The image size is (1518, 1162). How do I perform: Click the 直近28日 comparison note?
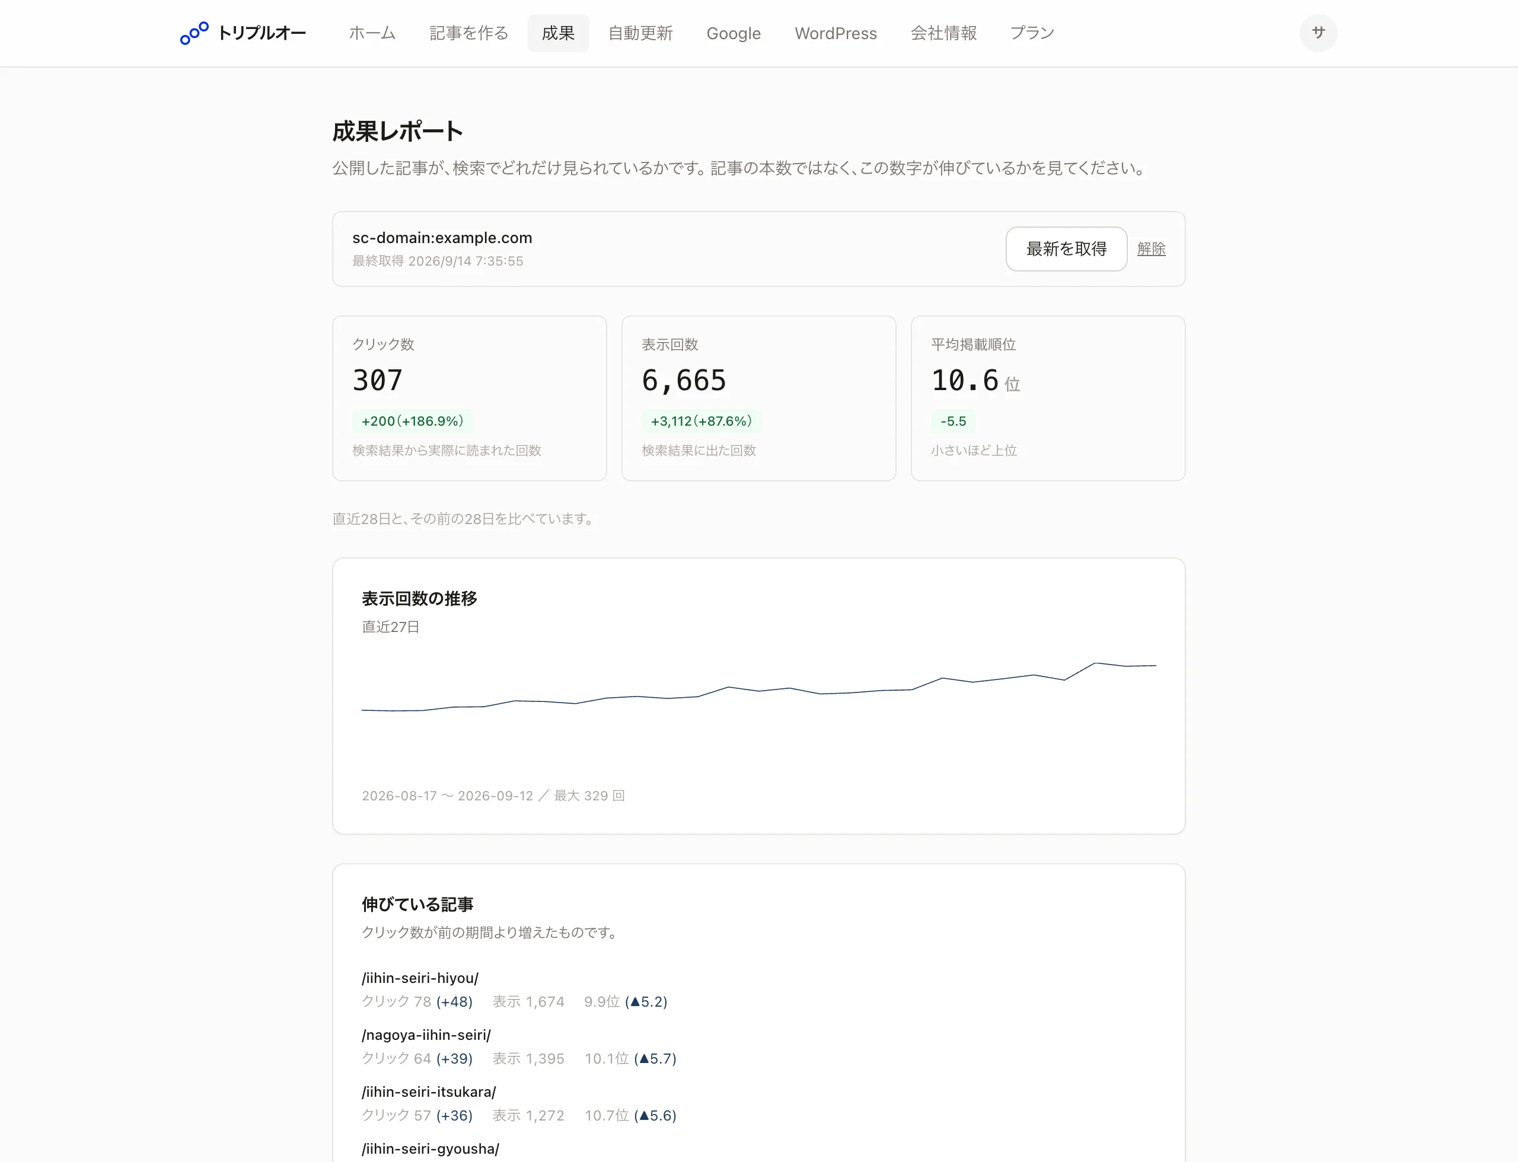[x=464, y=519]
